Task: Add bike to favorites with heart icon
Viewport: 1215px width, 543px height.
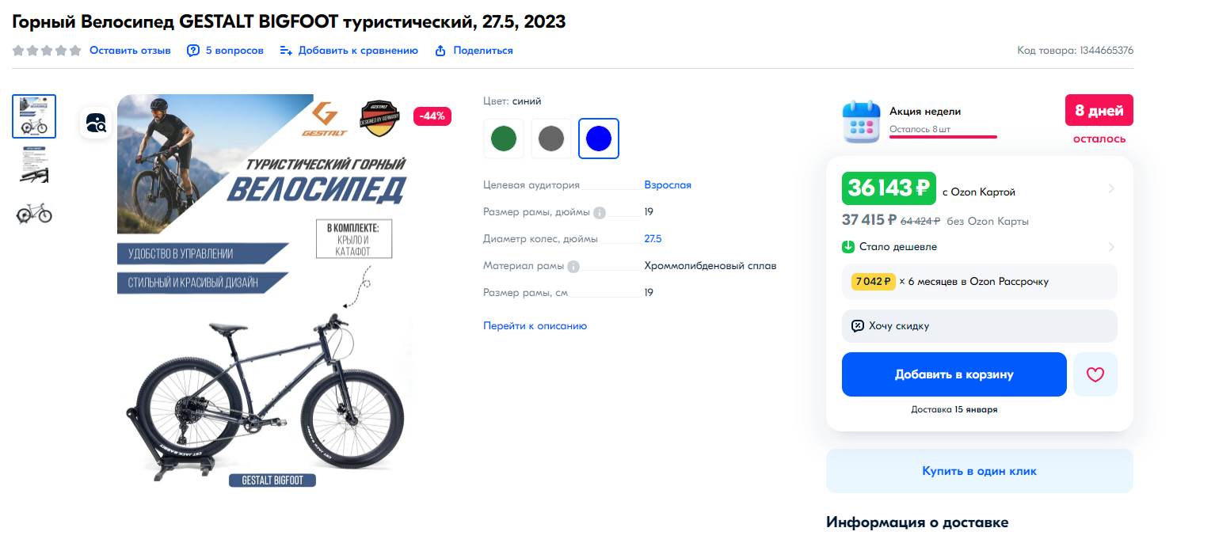Action: (x=1095, y=374)
